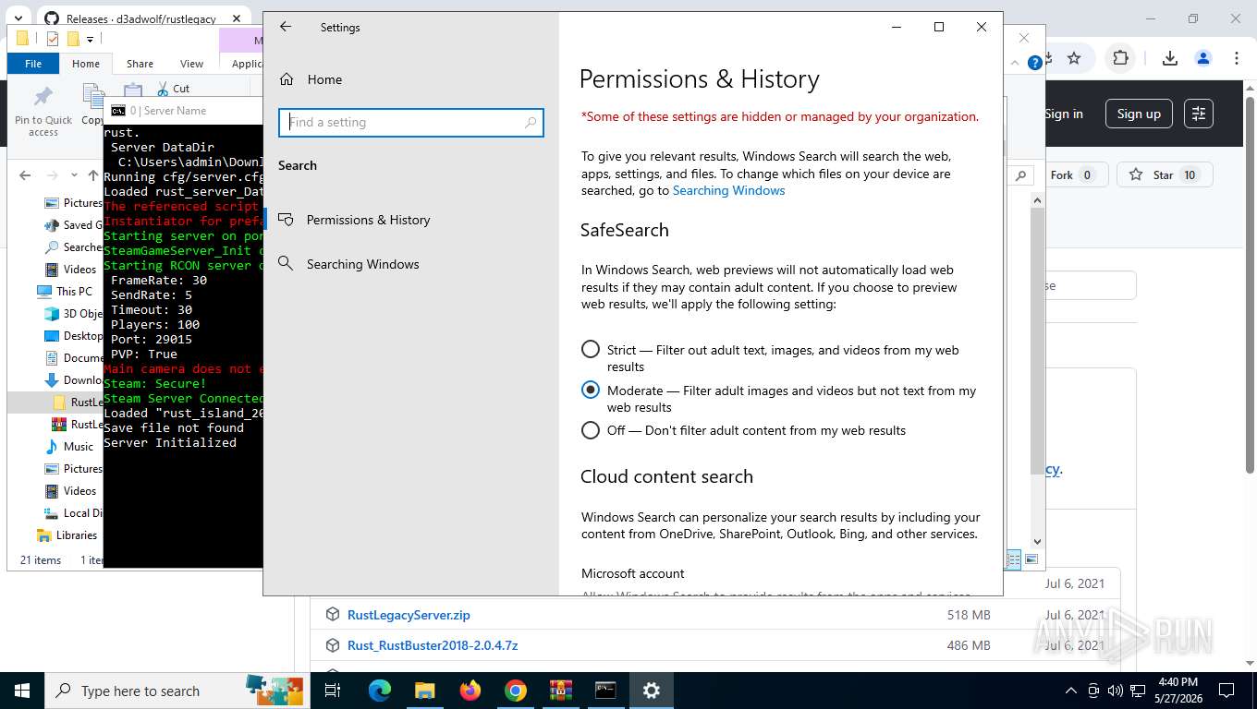Switch Explorer to large icons view
This screenshot has width=1257, height=709.
tap(1031, 559)
